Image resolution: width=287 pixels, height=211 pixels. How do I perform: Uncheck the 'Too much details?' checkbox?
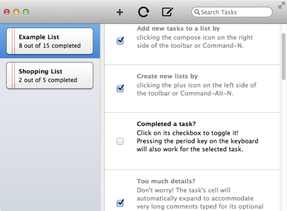(x=120, y=203)
